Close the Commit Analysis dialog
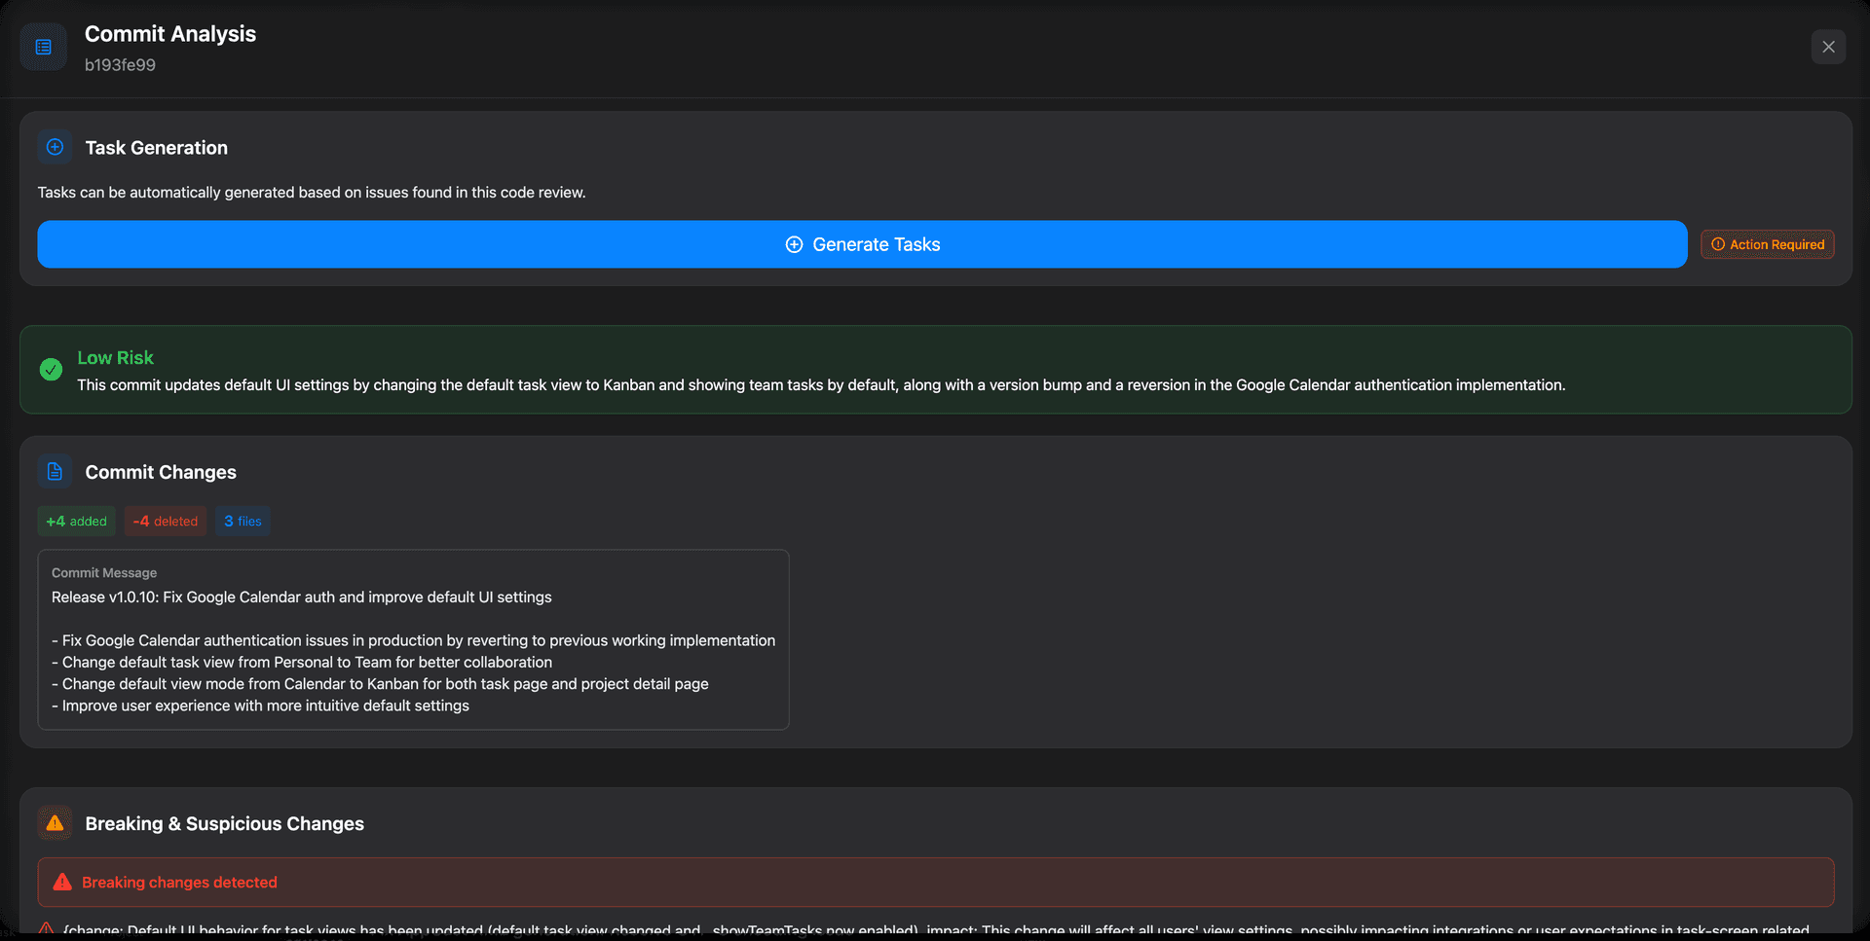The image size is (1870, 941). point(1828,47)
